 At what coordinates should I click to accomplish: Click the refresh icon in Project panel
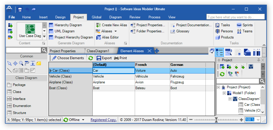[222, 74]
